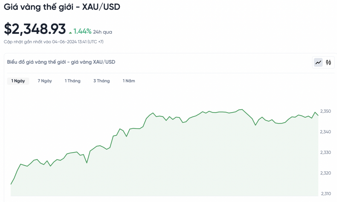Image resolution: width=337 pixels, height=202 pixels.
Task: Select the 1 Ngày time range
Action: coord(18,81)
